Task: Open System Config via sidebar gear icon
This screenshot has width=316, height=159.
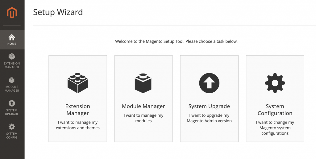Action: 12,127
